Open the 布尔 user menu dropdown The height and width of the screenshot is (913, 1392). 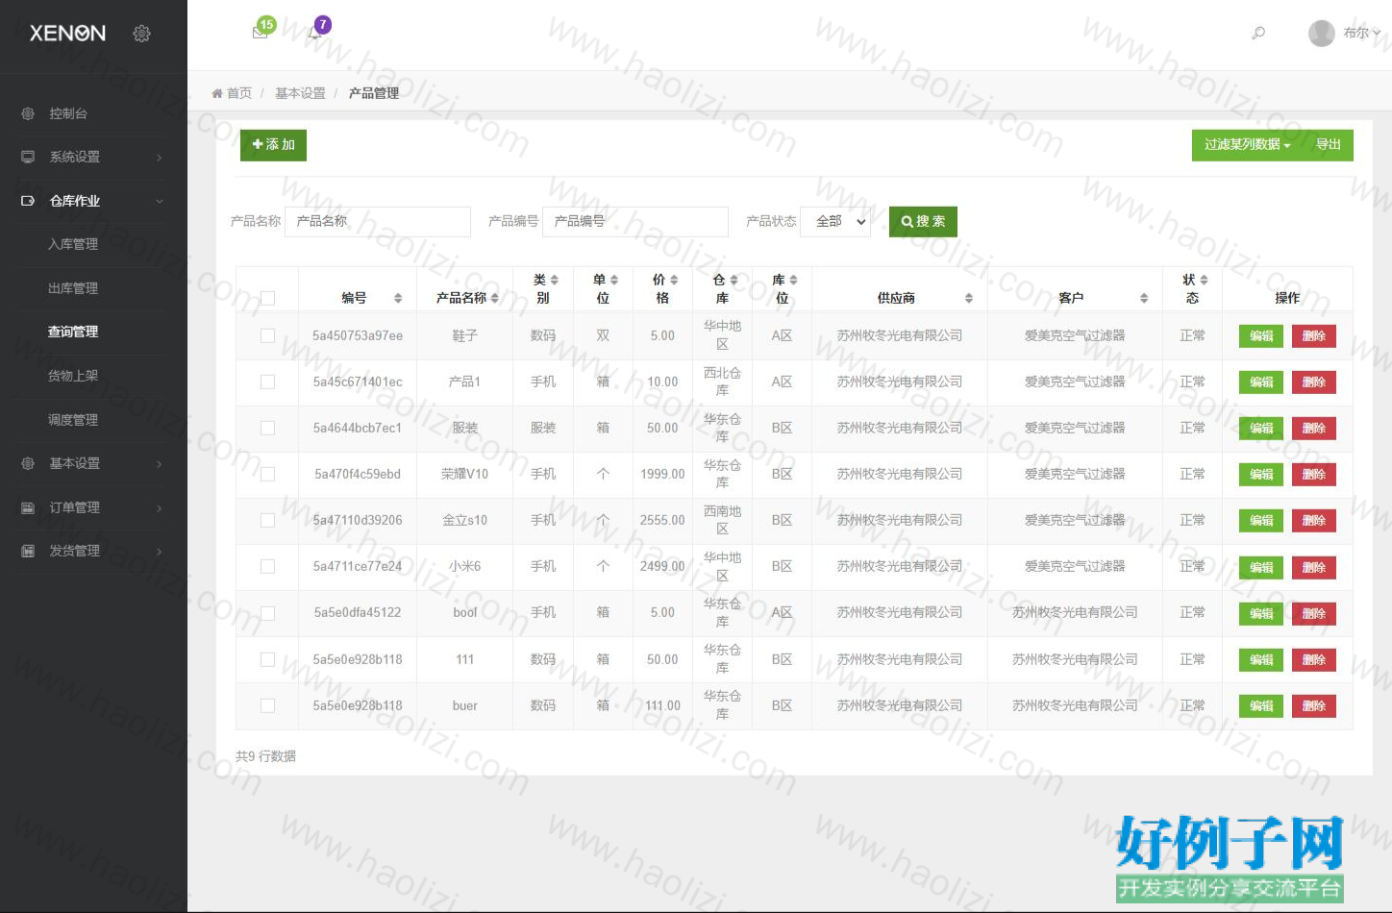[1361, 33]
